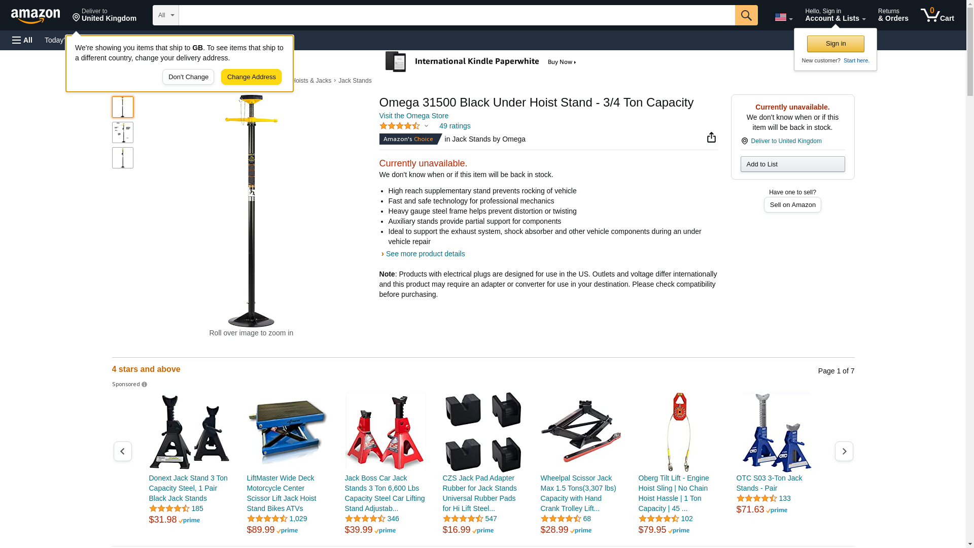Click the Change Address button
Screen dimensions: 974x548
251,77
